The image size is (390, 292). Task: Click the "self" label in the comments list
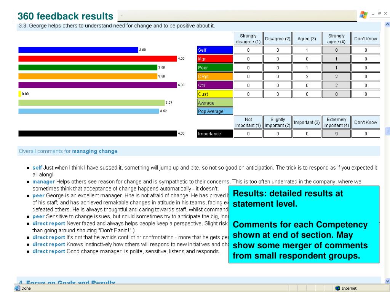pyautogui.click(x=37, y=168)
